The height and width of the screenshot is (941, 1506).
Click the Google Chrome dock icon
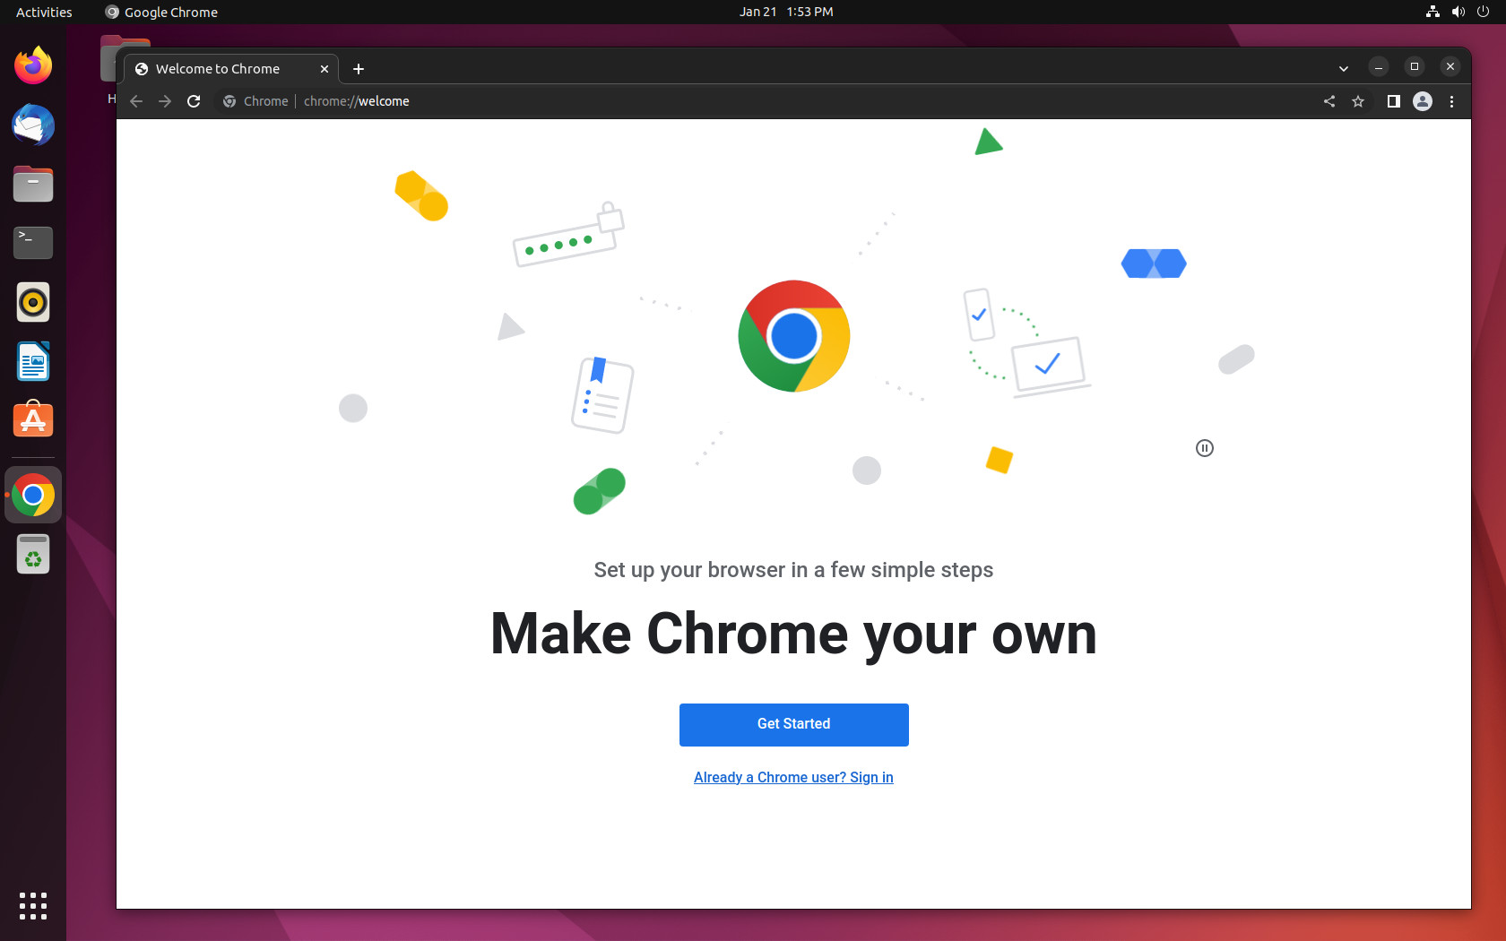33,495
